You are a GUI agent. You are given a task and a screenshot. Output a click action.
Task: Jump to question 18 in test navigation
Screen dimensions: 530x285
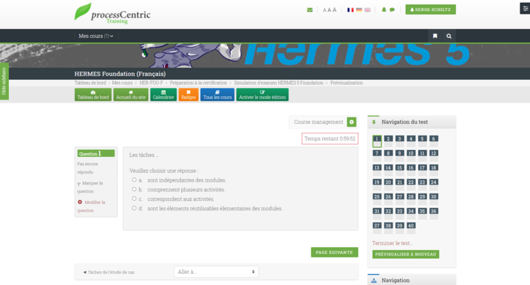coord(433,170)
